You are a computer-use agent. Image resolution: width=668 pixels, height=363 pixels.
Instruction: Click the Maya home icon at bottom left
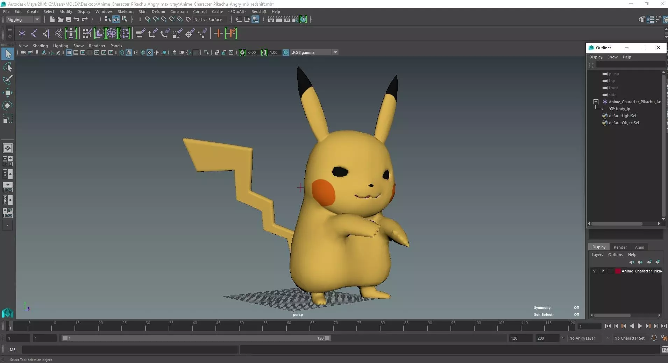click(x=8, y=312)
